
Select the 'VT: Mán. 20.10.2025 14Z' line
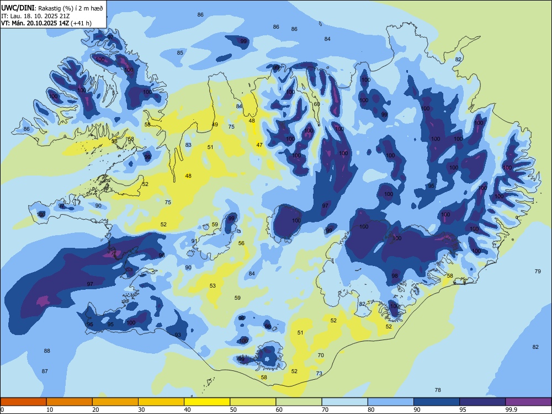(35, 23)
